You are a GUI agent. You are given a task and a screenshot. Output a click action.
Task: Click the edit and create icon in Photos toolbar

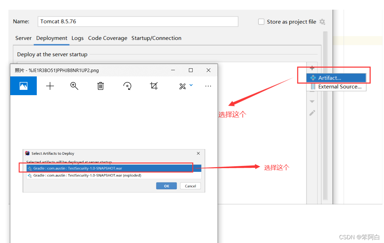(183, 86)
